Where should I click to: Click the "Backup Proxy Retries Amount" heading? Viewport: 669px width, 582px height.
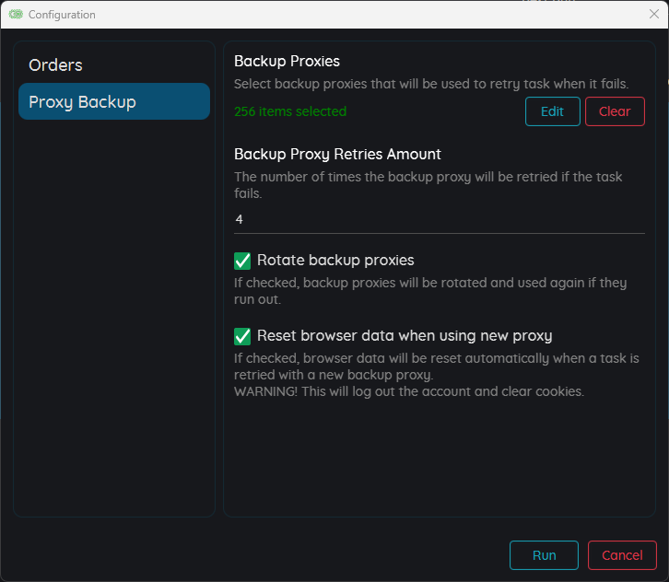pos(337,154)
